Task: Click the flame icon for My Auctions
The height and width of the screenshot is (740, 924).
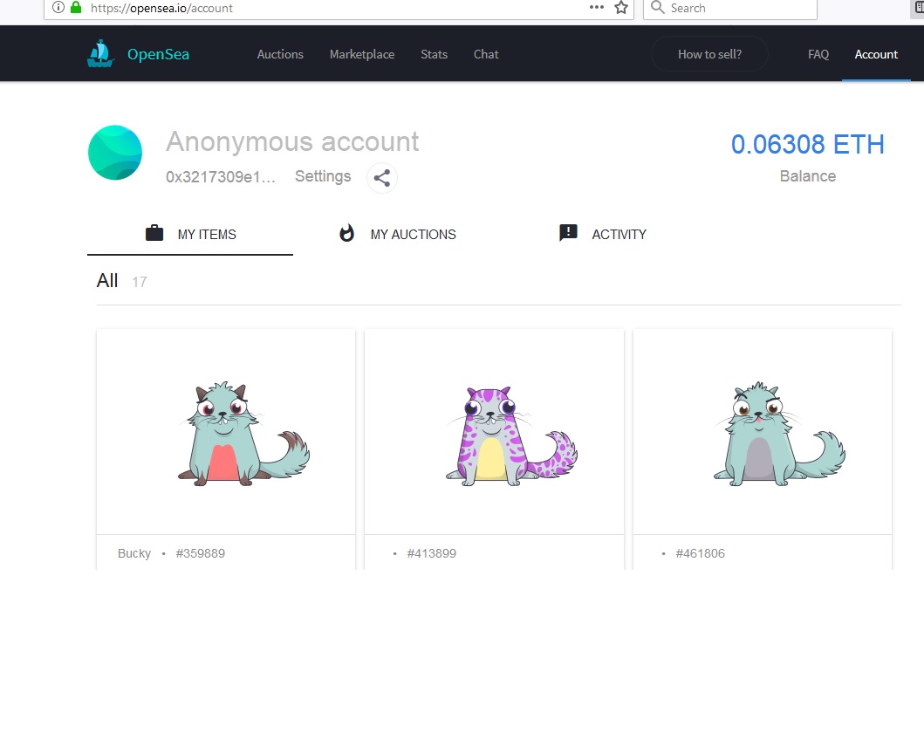Action: coord(347,233)
